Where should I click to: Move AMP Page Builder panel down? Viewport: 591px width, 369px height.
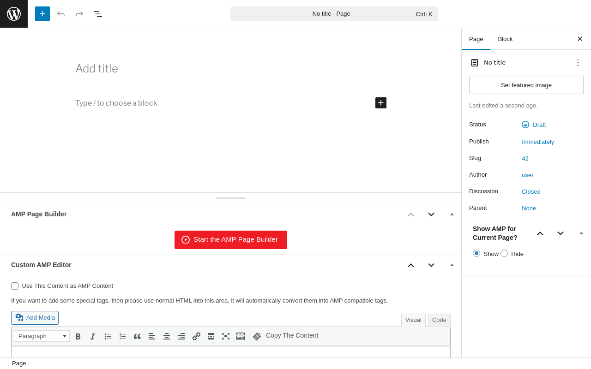coord(431,214)
